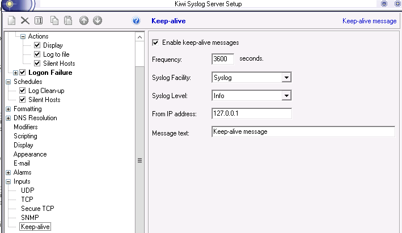Click the Keep-alive message link at top right
The height and width of the screenshot is (233, 402).
point(370,21)
